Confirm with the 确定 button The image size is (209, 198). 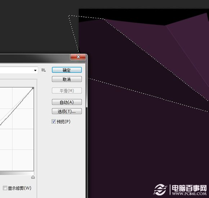67,70
